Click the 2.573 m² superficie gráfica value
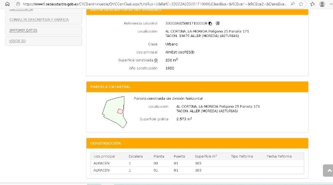The image size is (333, 185). point(184,119)
